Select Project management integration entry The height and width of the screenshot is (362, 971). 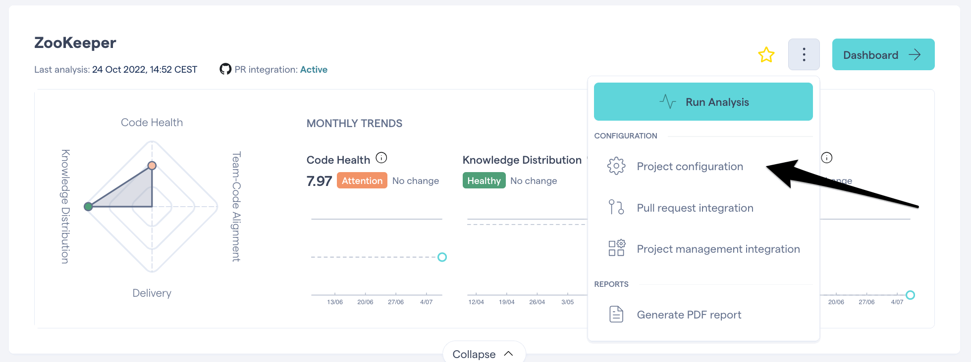point(703,249)
